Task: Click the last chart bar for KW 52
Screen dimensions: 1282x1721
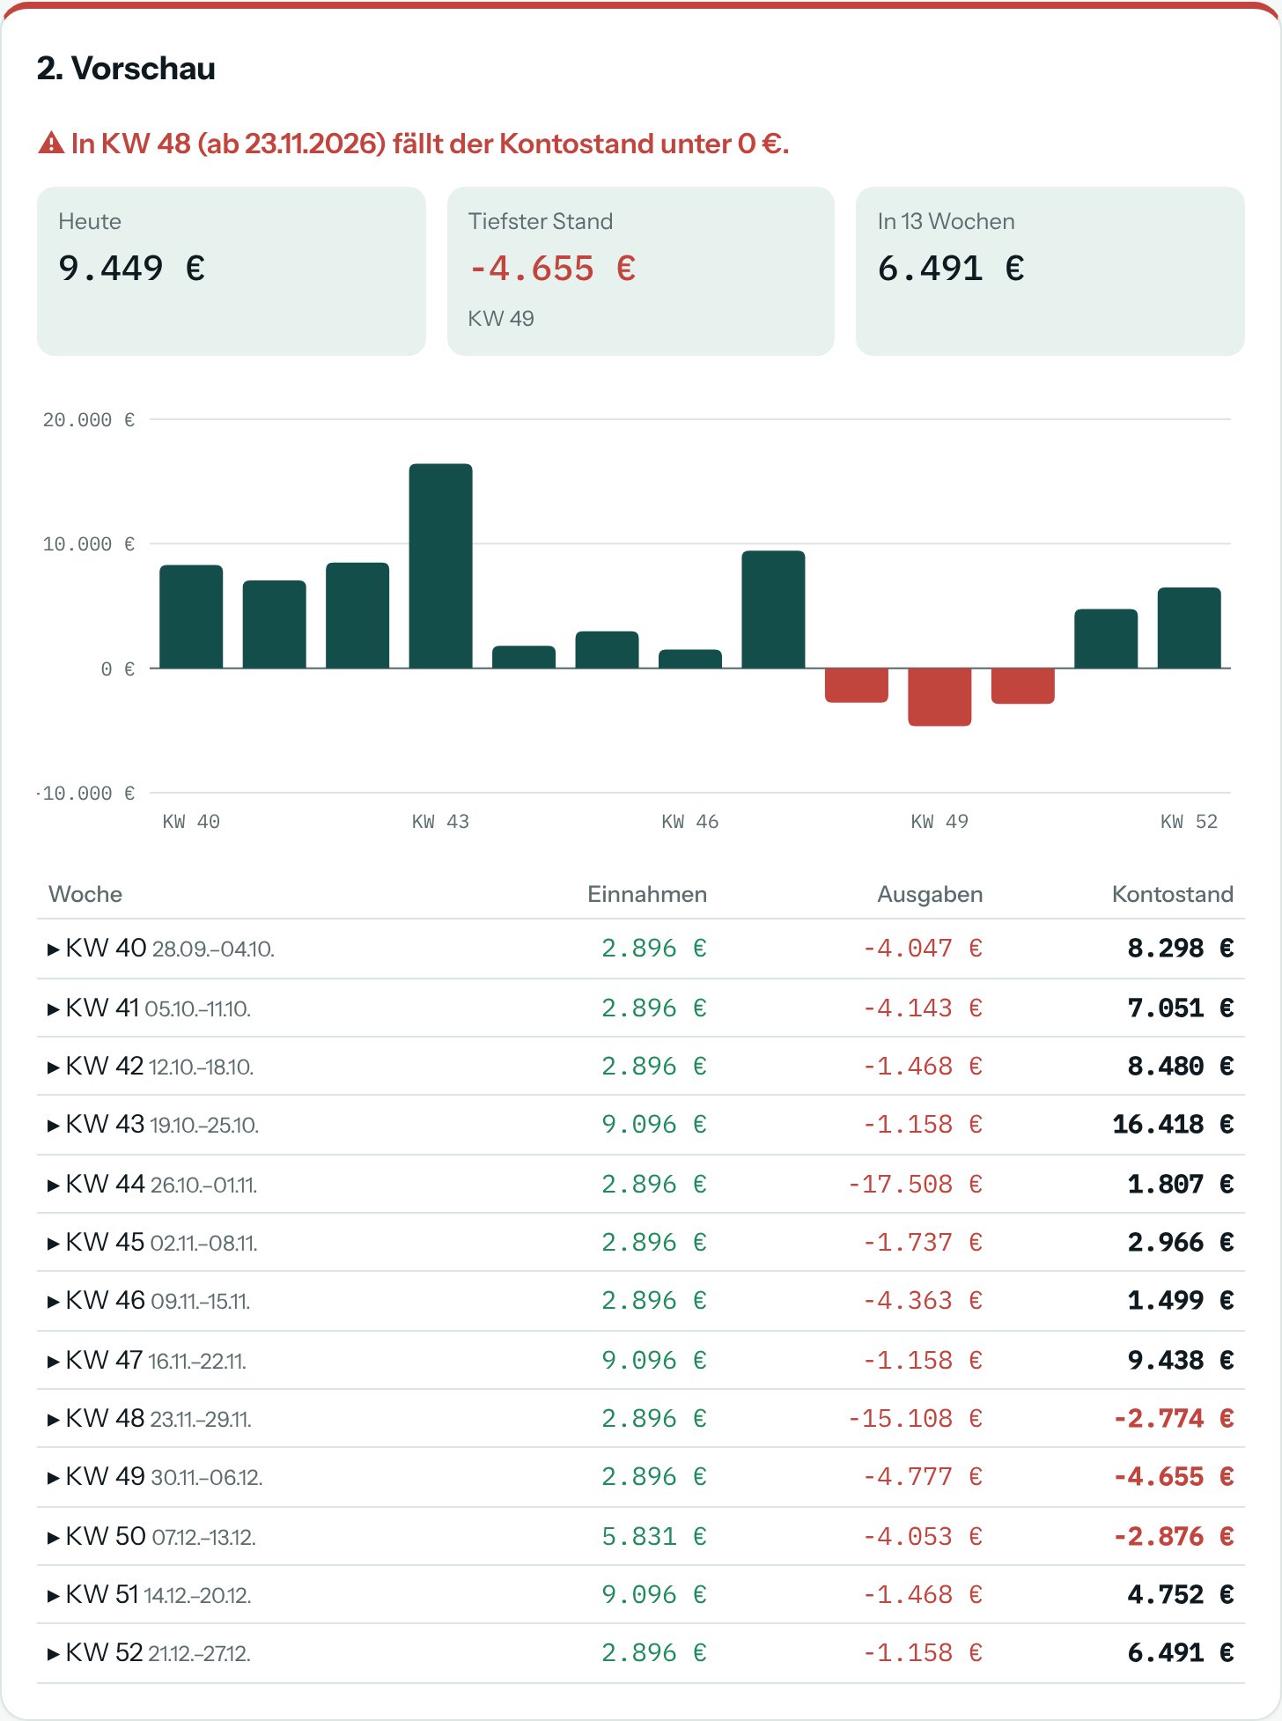Action: (1189, 628)
